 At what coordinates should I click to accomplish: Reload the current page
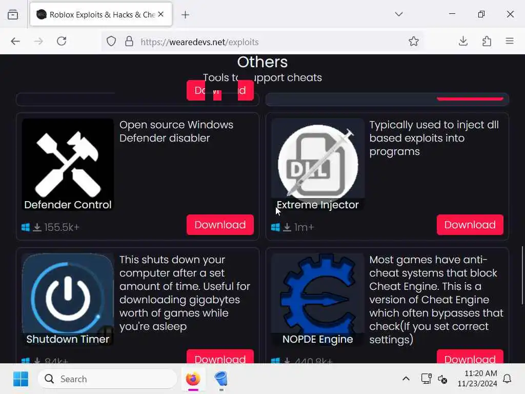pos(62,41)
